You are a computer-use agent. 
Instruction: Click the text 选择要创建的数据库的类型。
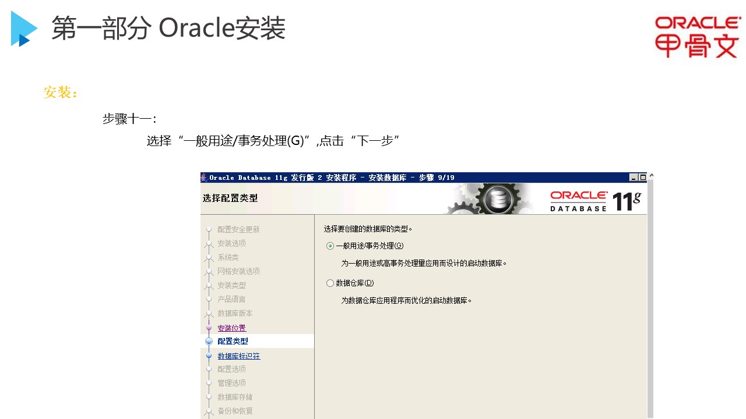coord(368,229)
